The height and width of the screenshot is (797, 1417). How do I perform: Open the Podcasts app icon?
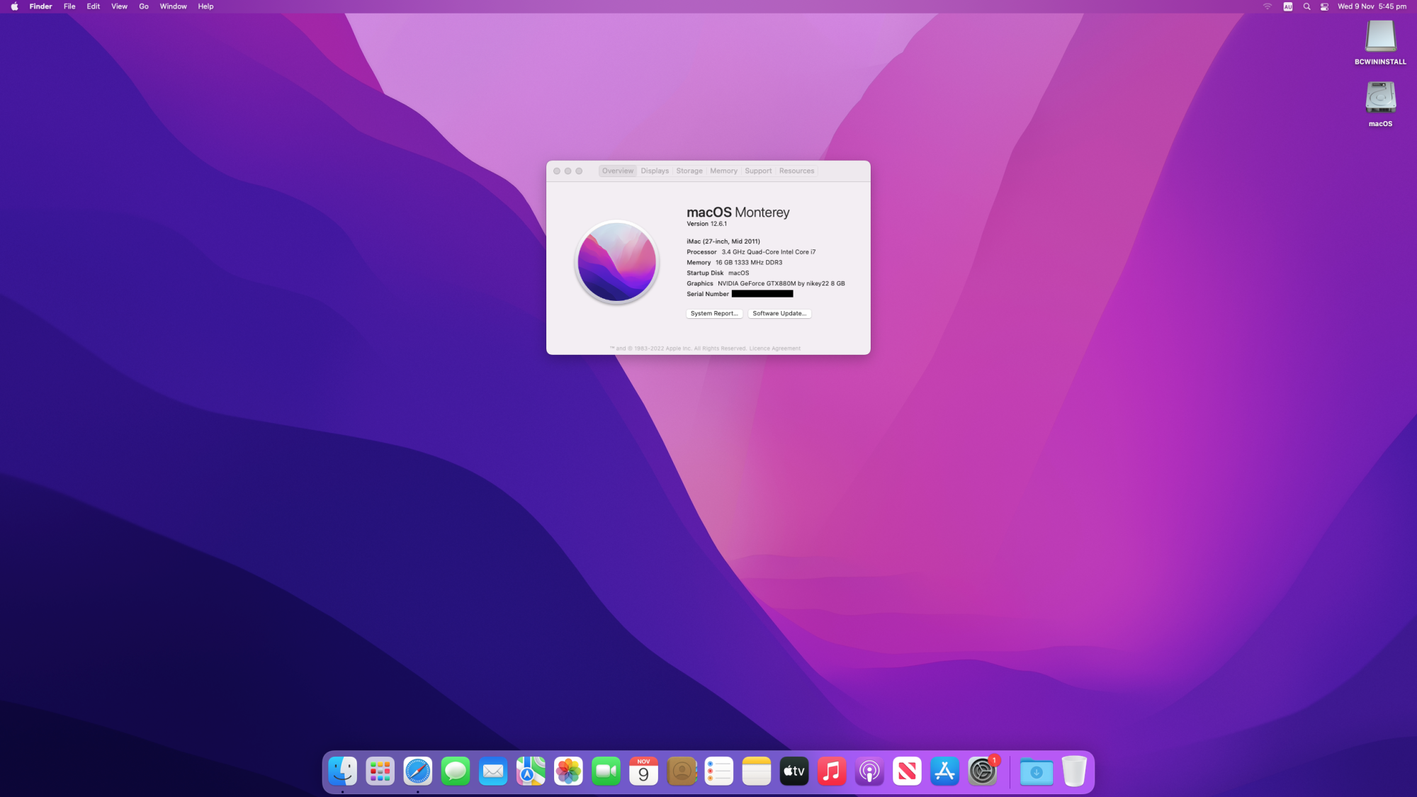(869, 771)
